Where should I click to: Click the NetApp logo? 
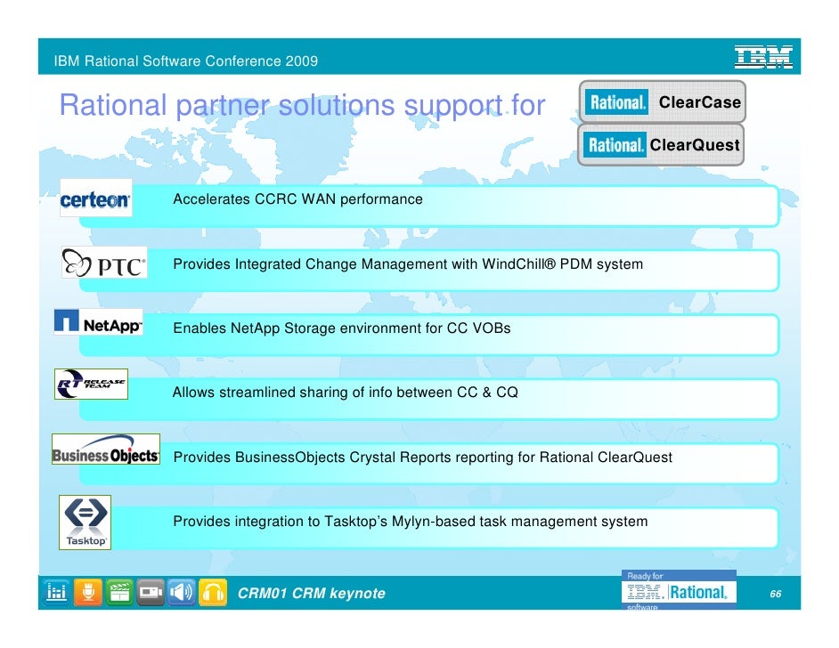99,322
